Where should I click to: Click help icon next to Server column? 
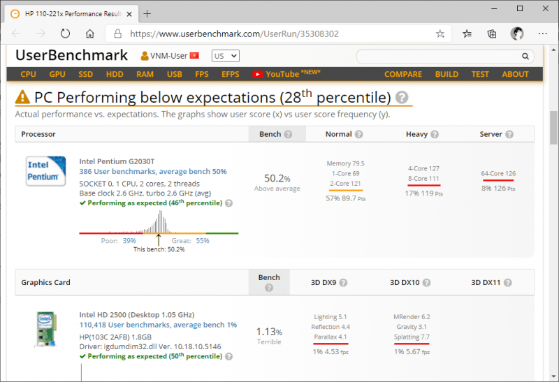509,134
